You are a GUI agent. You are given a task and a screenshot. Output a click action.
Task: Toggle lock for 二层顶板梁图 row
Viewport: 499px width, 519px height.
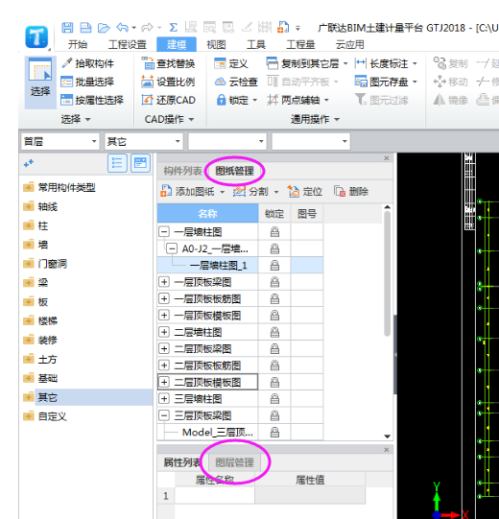point(274,349)
